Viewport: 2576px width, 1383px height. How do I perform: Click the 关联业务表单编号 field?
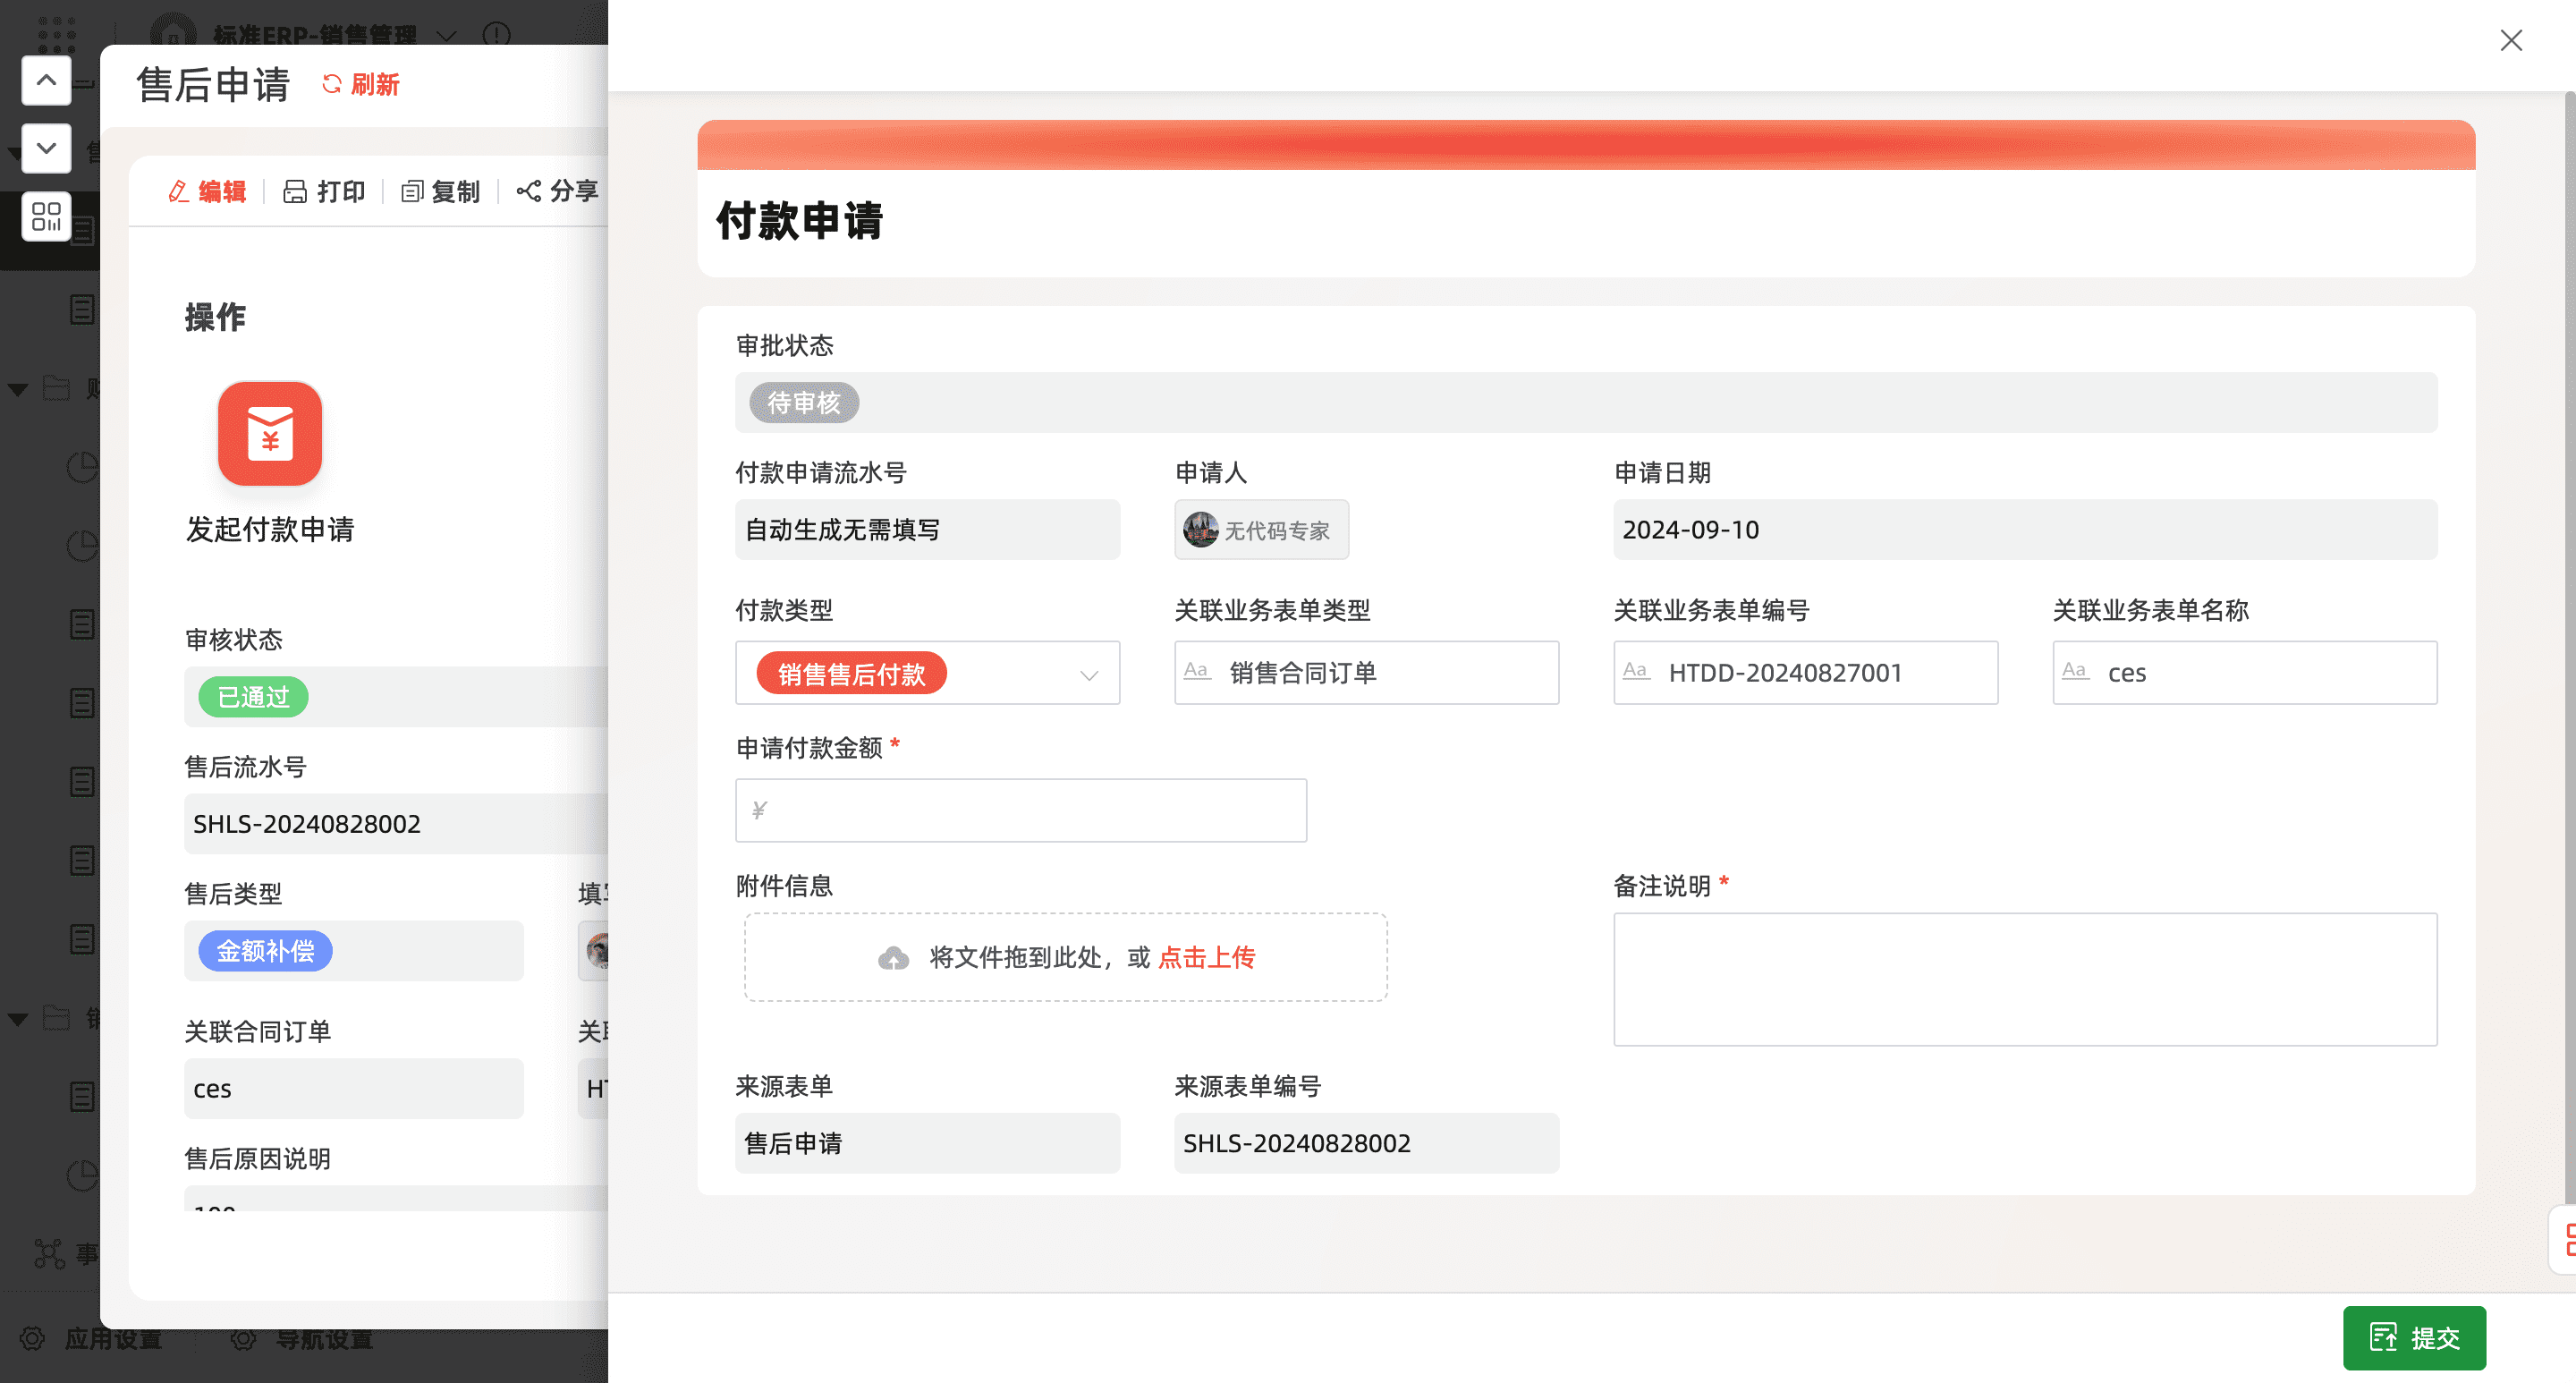[1805, 673]
